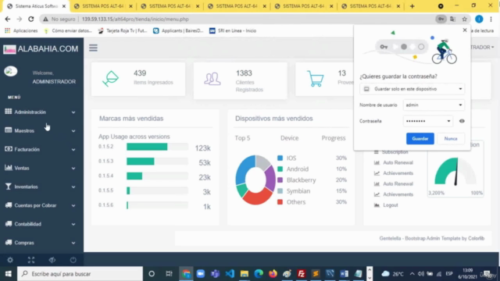Open Microsoft Teams from the taskbar
500x281 pixels.
[216, 274]
